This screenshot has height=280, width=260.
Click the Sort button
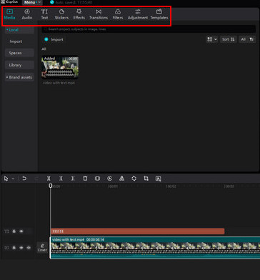(229, 39)
